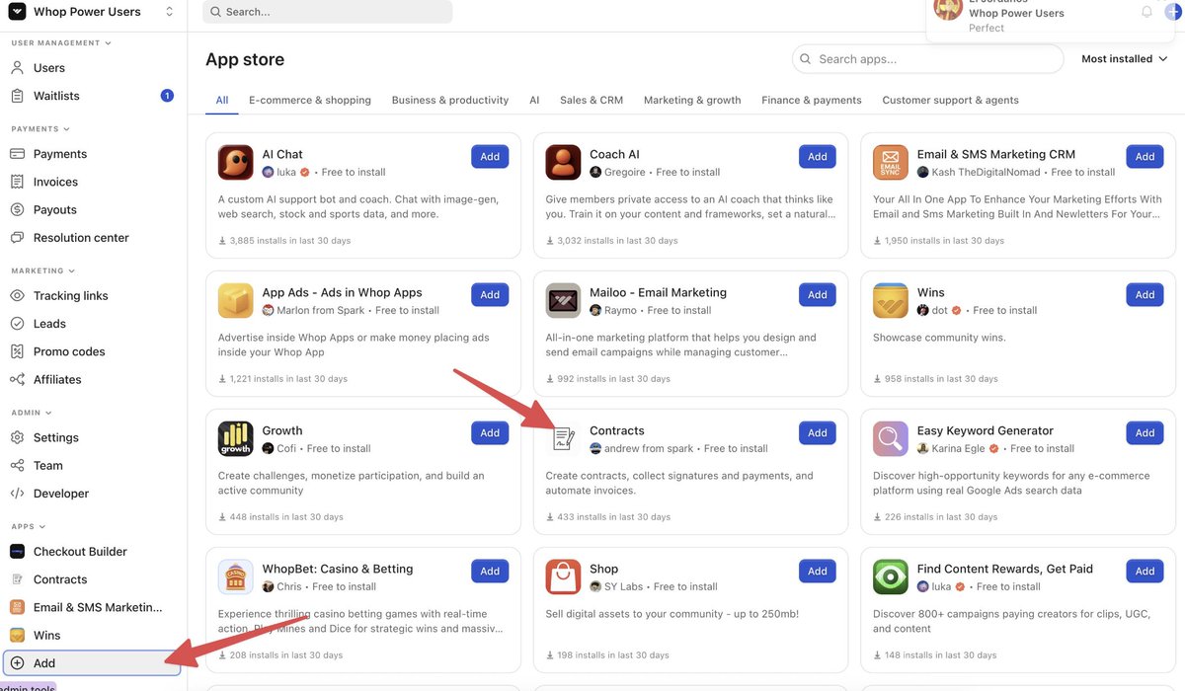Click the Email Sync orange app logo
The height and width of the screenshot is (691, 1185).
(891, 163)
